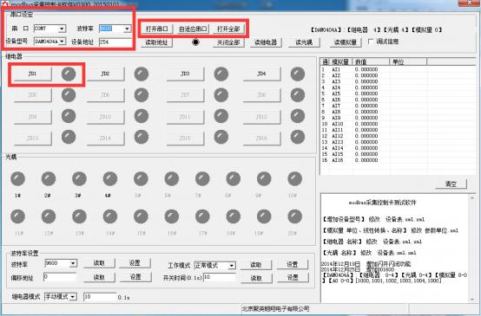Screen dimensions: 481x316
Task: Click optocoupler indicator 1#
Action: click(x=17, y=178)
